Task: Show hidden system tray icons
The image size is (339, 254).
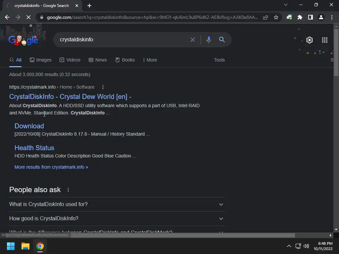Action: pyautogui.click(x=289, y=246)
